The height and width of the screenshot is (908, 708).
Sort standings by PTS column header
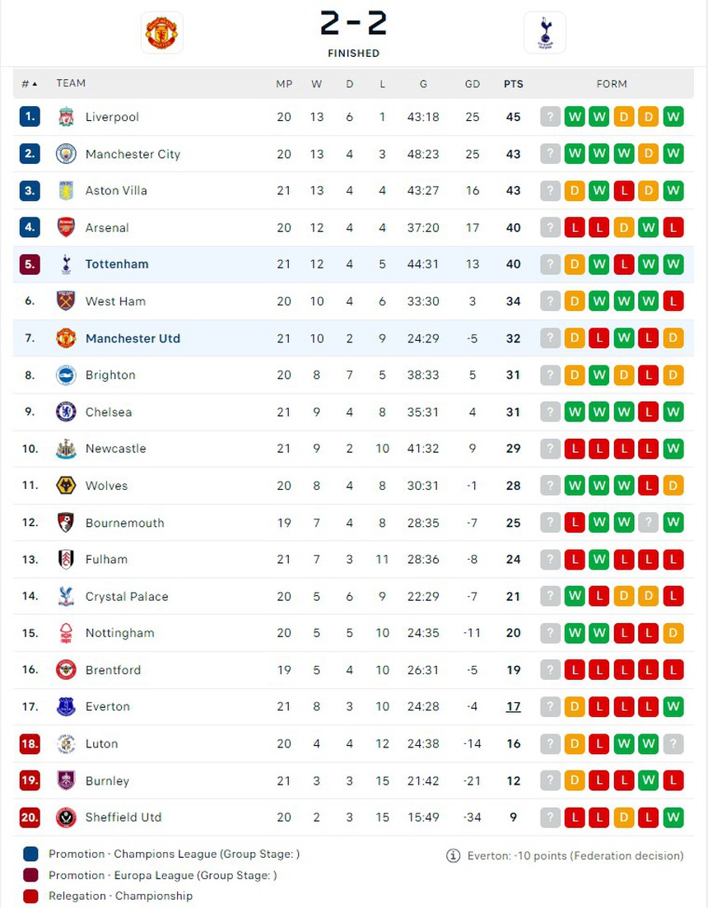pos(513,84)
